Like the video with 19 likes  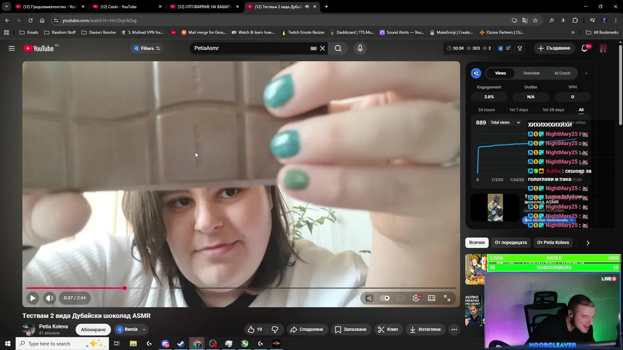click(x=255, y=329)
